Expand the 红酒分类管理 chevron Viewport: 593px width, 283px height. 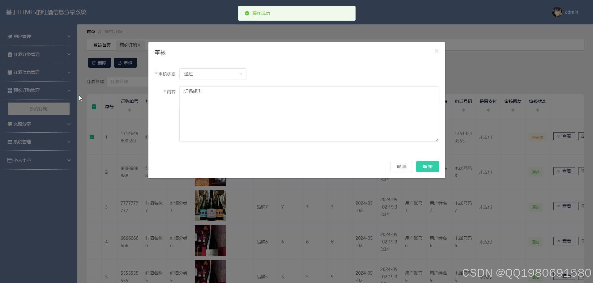coord(69,54)
